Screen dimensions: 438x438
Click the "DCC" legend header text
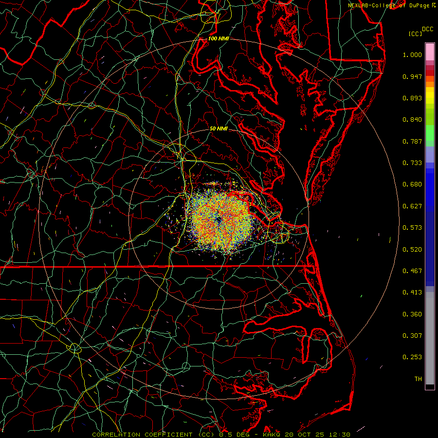pos(427,29)
